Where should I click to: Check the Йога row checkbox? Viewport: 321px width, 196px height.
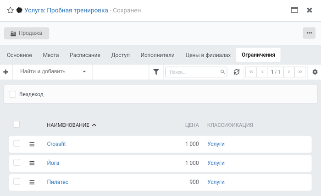[x=17, y=163]
